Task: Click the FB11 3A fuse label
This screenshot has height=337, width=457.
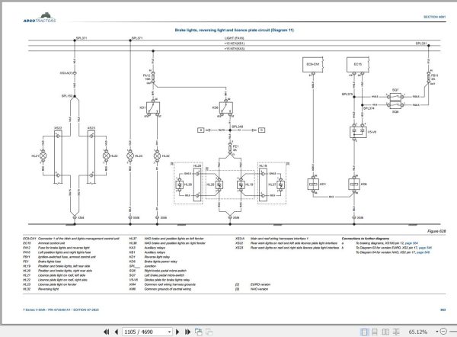Action: (x=435, y=77)
